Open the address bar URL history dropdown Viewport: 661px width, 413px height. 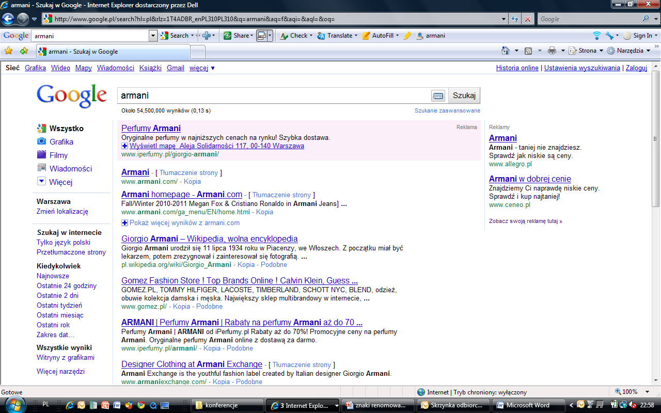[504, 19]
